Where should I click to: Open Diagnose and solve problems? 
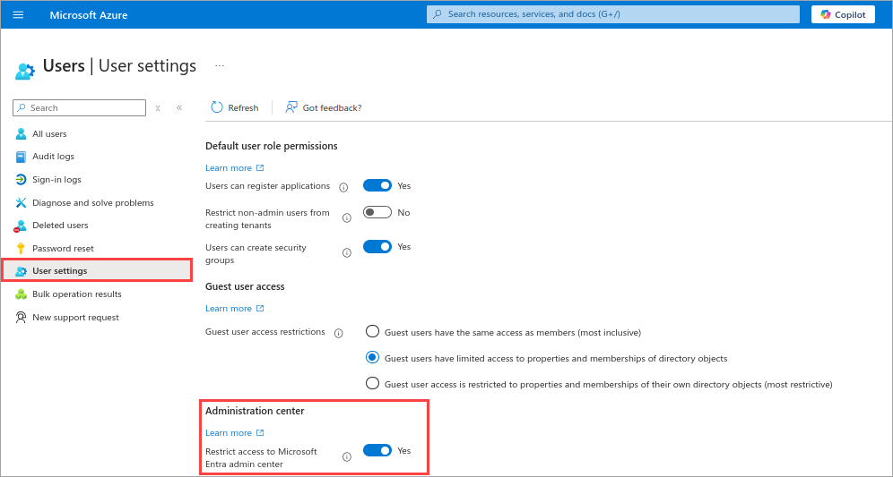point(93,202)
